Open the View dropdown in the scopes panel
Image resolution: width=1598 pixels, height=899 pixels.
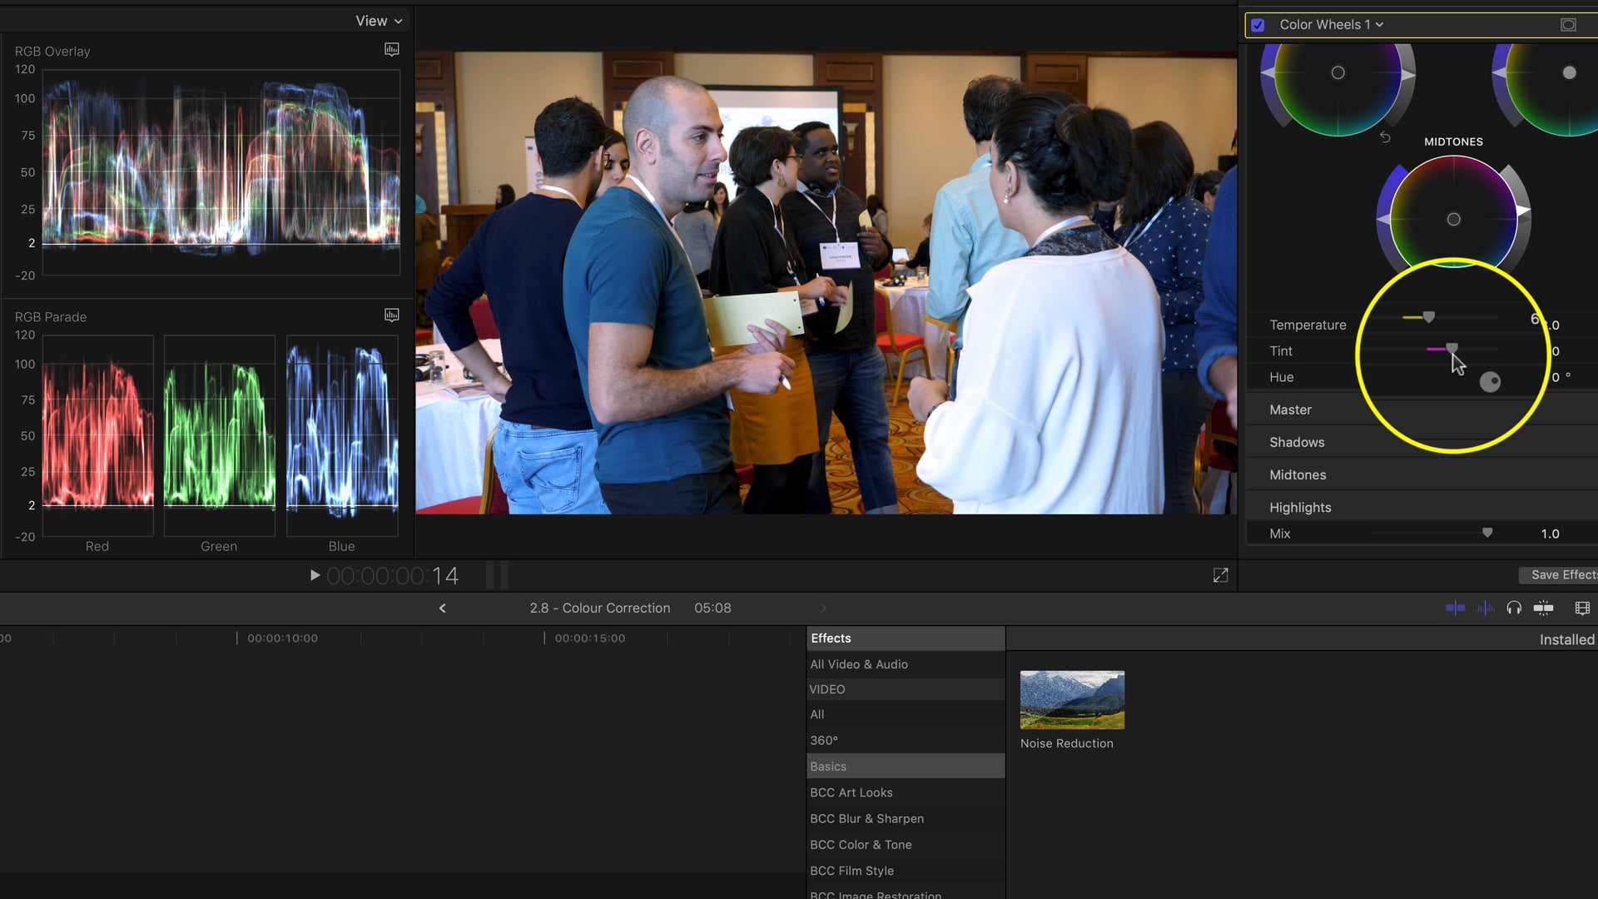click(x=379, y=20)
